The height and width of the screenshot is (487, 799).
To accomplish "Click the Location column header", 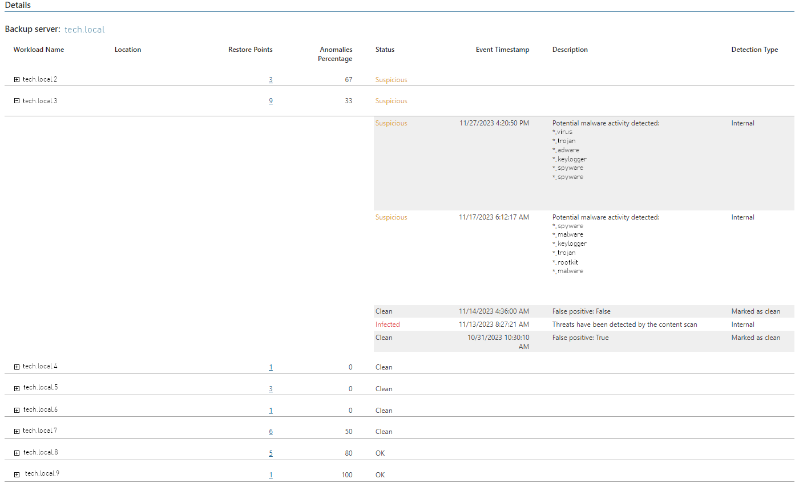I will pyautogui.click(x=128, y=50).
